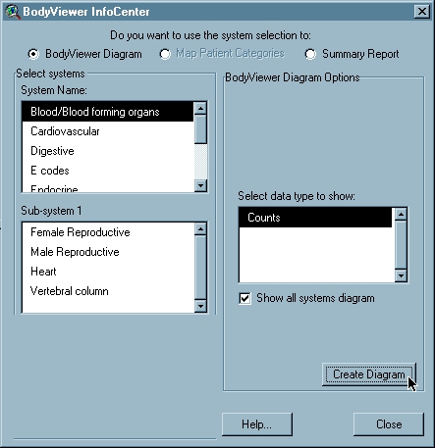Viewport: 435px width, 448px height.
Task: Click System Name list scroll up arrow
Action: point(200,108)
